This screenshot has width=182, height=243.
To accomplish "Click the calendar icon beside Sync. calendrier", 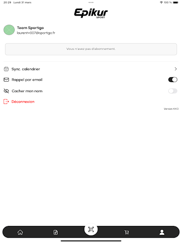I will pos(6,69).
